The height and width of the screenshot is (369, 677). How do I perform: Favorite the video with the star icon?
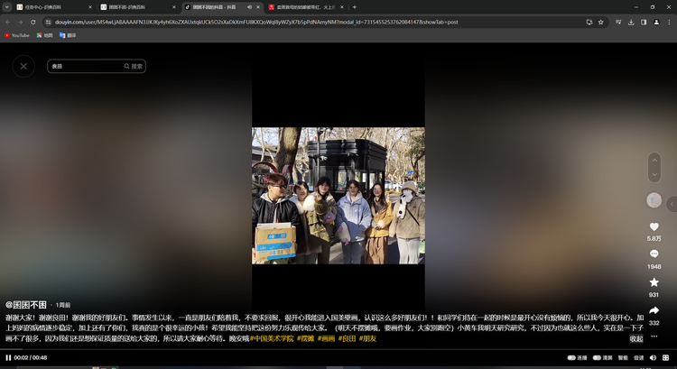(x=654, y=282)
